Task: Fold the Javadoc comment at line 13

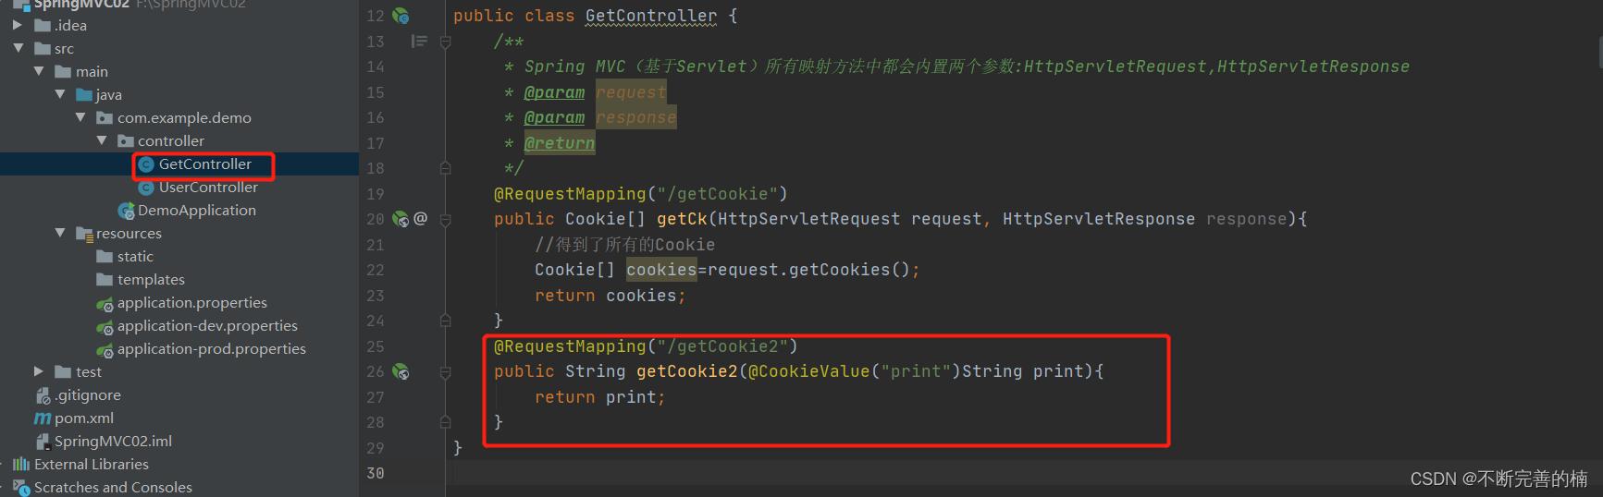Action: point(446,42)
